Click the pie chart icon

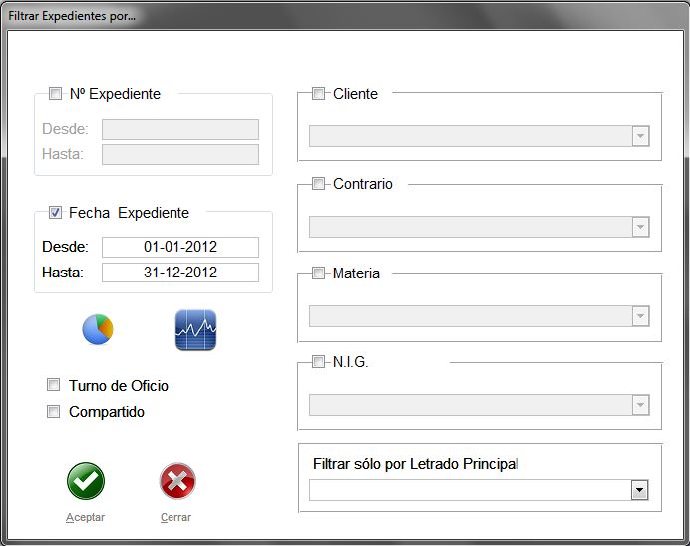[x=98, y=329]
